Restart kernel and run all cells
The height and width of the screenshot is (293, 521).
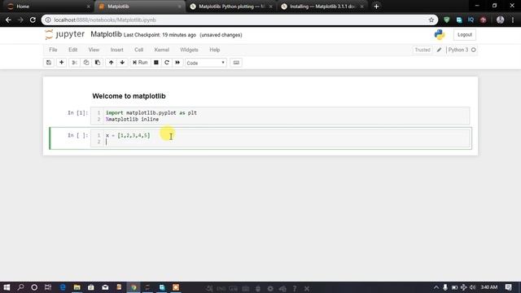pos(177,63)
